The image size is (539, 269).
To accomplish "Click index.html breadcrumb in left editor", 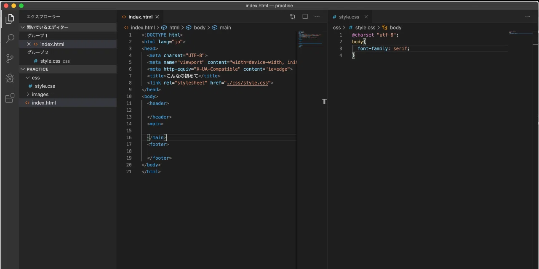I will click(x=139, y=27).
